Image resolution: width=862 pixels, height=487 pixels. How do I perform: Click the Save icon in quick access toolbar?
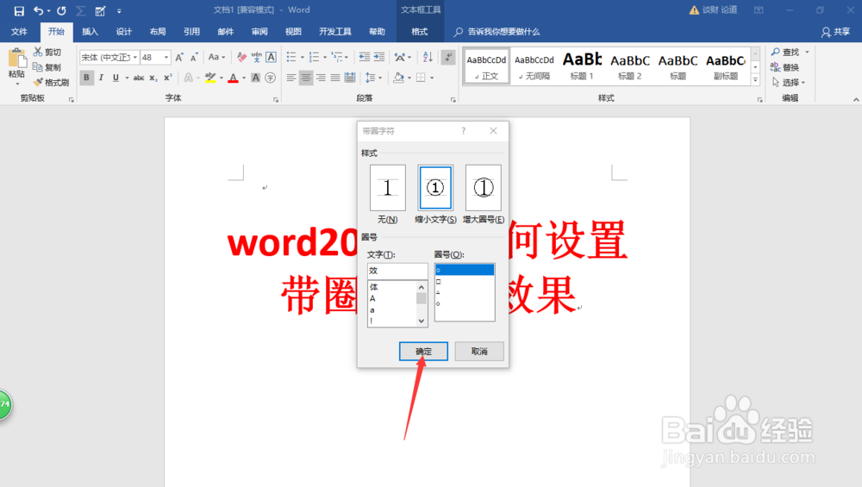(19, 10)
